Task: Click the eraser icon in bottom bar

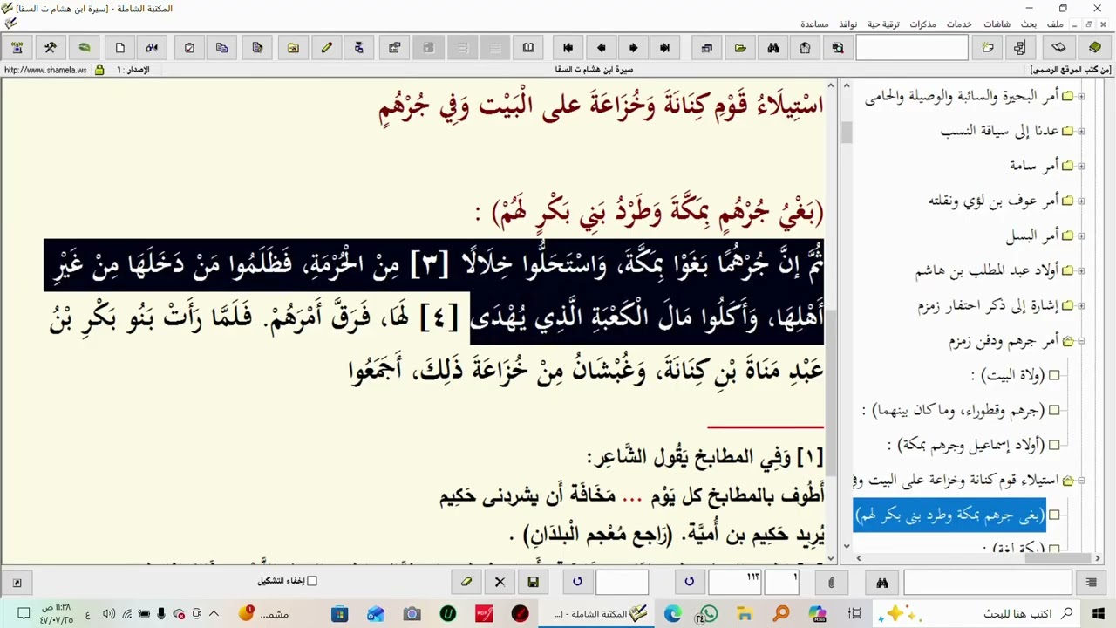Action: pyautogui.click(x=466, y=582)
